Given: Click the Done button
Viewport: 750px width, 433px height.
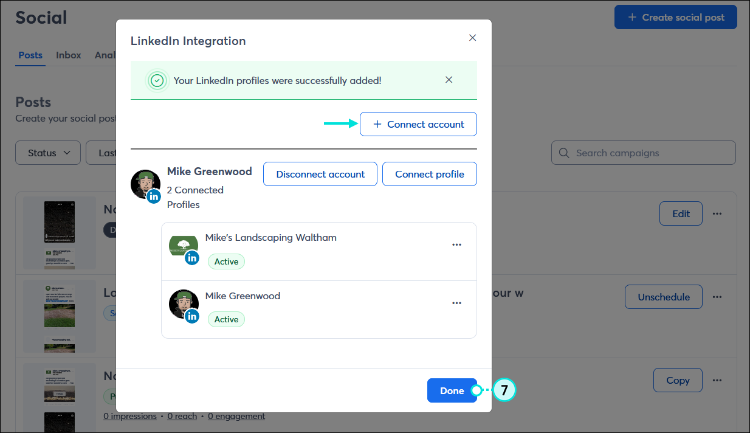Looking at the screenshot, I should [452, 390].
